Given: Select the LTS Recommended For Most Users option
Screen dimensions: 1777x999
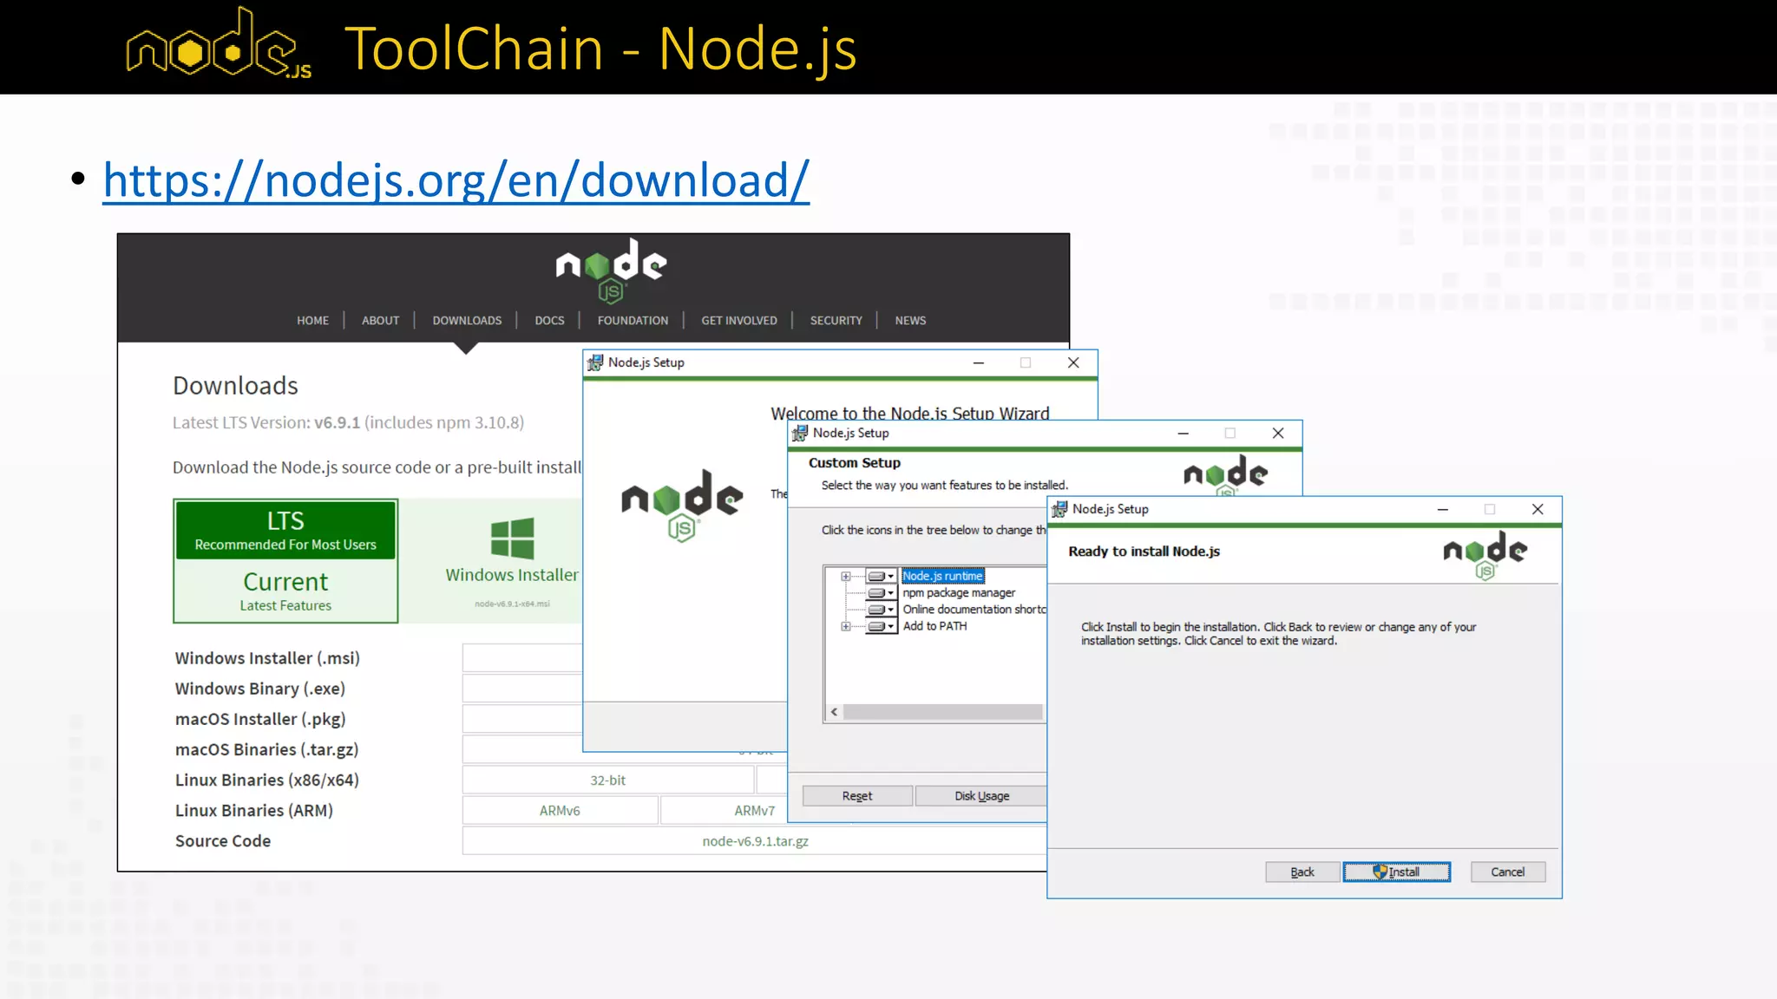Looking at the screenshot, I should pos(285,530).
